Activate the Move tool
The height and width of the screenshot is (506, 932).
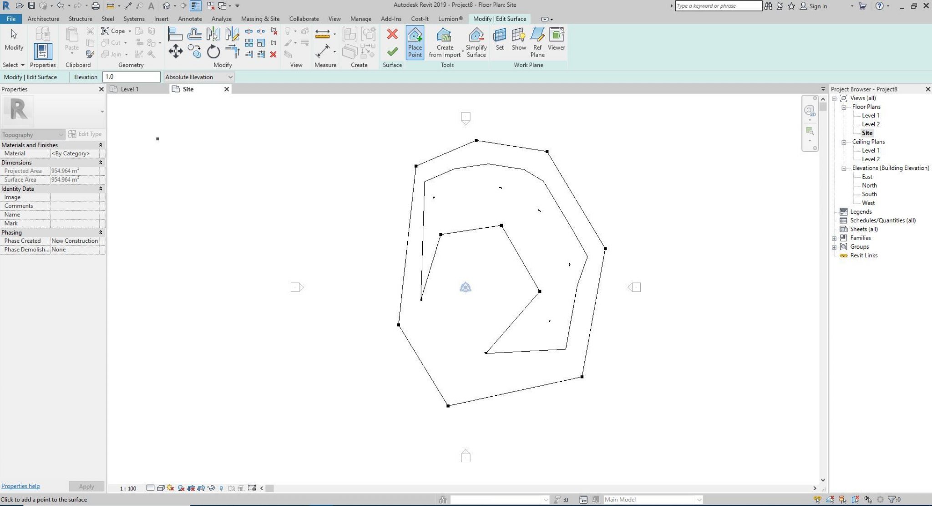pos(175,51)
